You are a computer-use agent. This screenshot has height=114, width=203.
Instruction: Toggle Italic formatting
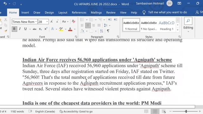tap(20, 29)
